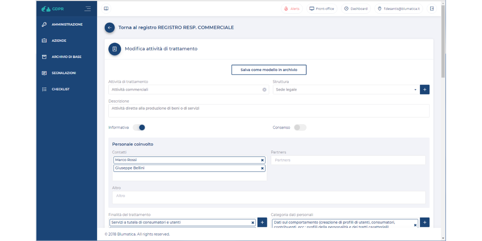Screen dimensions: 482x241
Task: Add a new Categoria dati personali
Action: tap(425, 222)
